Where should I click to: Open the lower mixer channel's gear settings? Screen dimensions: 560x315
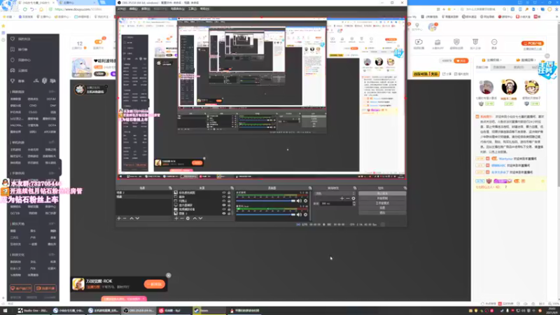click(305, 215)
